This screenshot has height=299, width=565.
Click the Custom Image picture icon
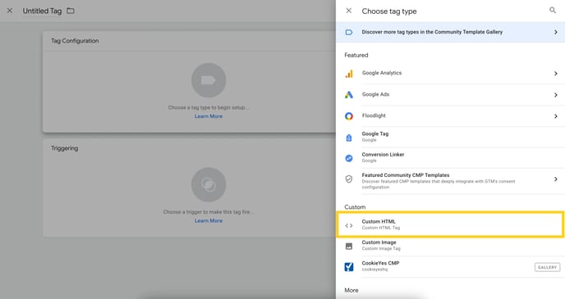coord(349,247)
